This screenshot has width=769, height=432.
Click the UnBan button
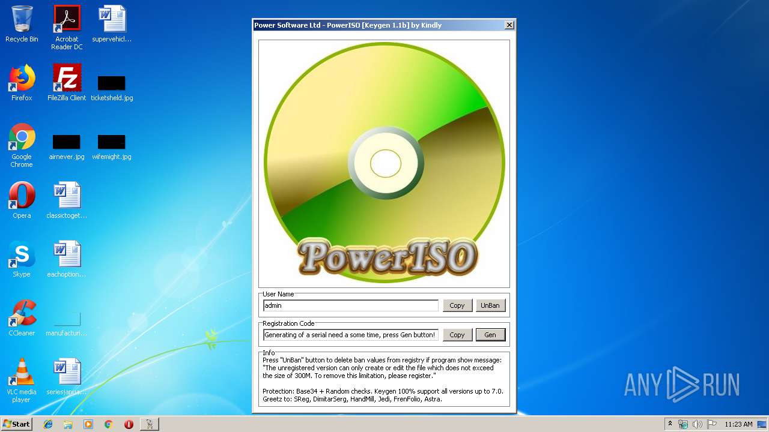tap(490, 305)
